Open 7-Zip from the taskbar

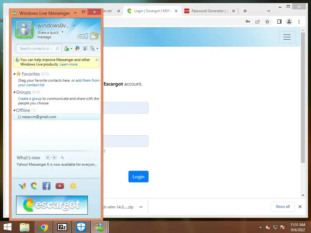click(x=62, y=227)
